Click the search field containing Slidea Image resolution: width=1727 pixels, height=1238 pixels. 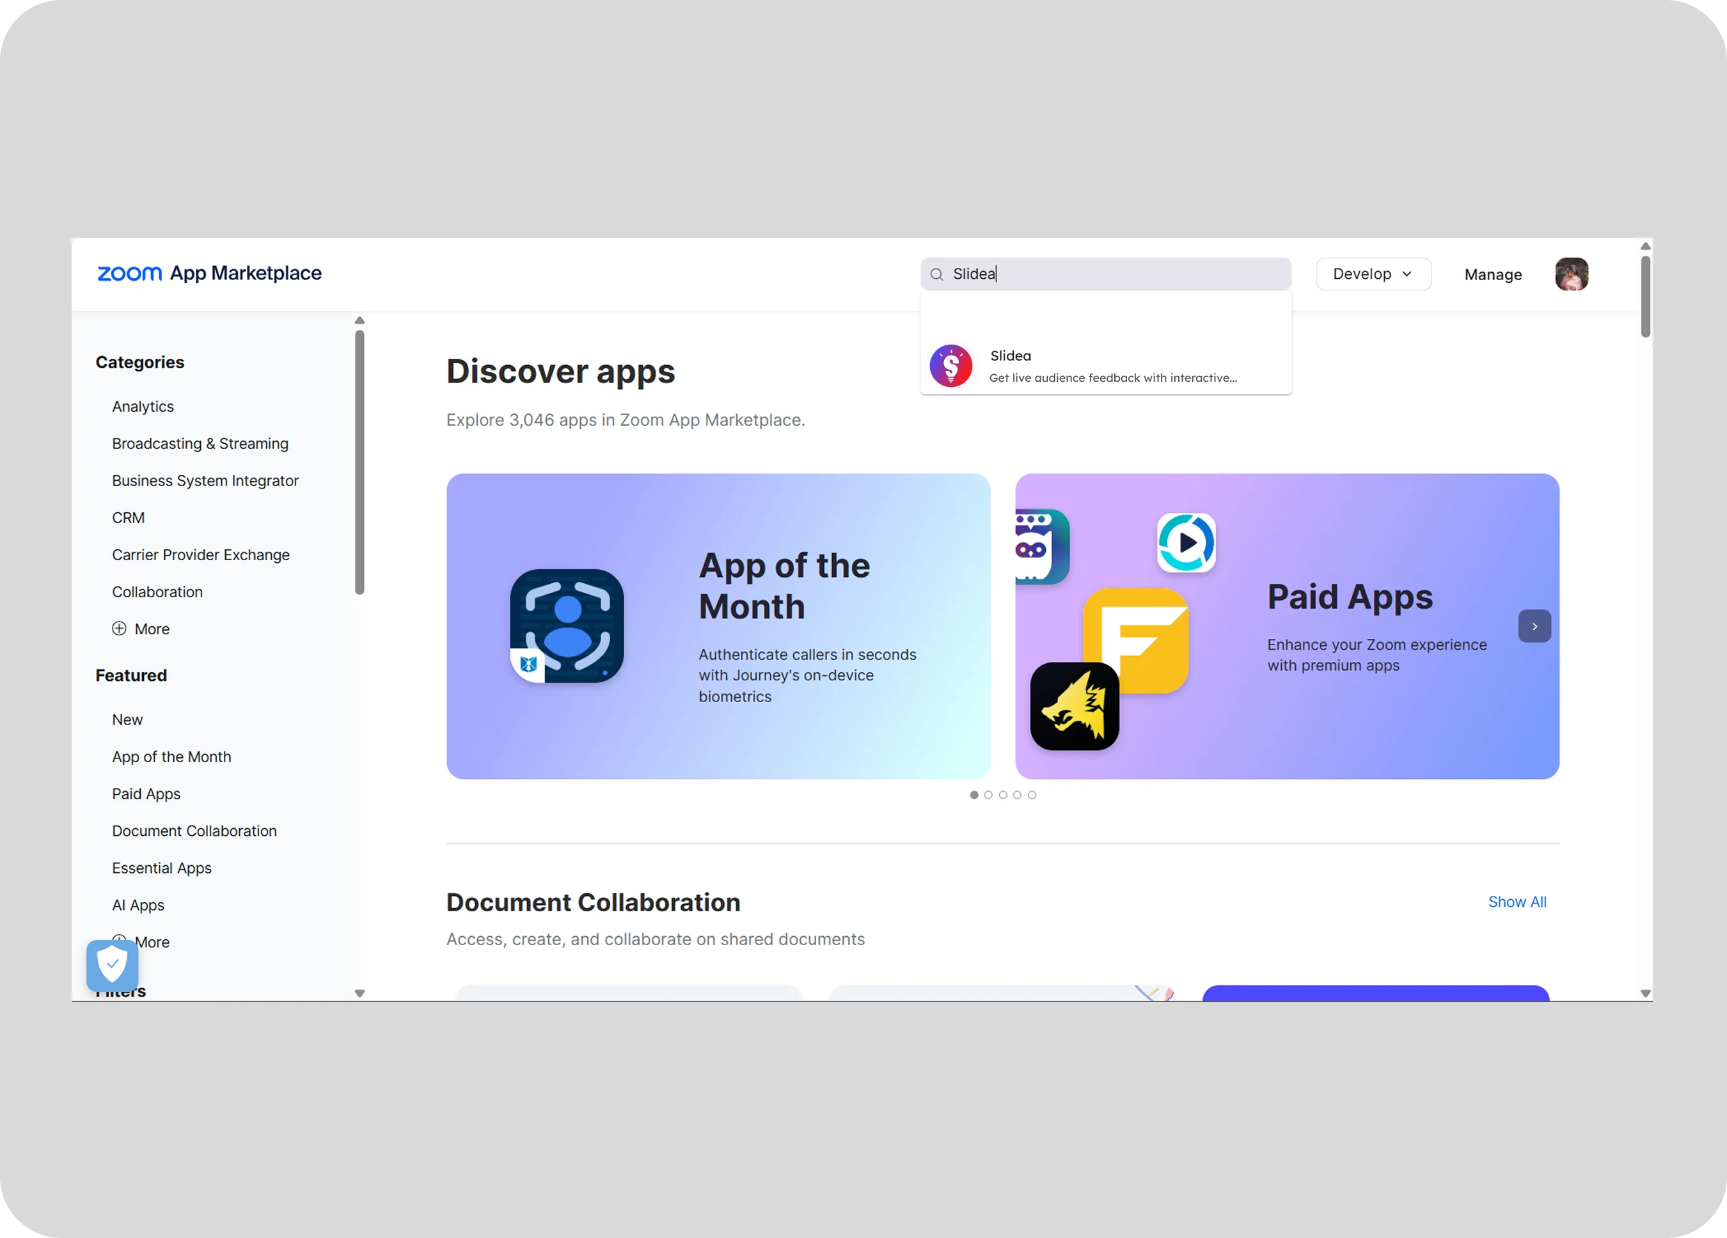click(x=1106, y=274)
